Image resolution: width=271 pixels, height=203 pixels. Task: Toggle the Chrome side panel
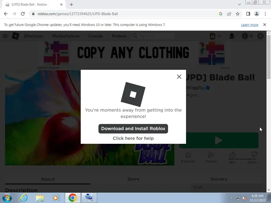pyautogui.click(x=248, y=14)
